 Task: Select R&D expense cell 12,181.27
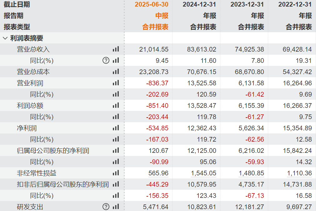click(x=249, y=207)
